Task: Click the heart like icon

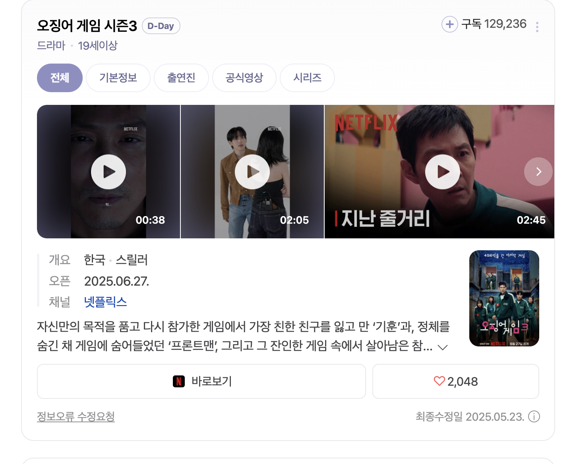Action: (x=439, y=381)
